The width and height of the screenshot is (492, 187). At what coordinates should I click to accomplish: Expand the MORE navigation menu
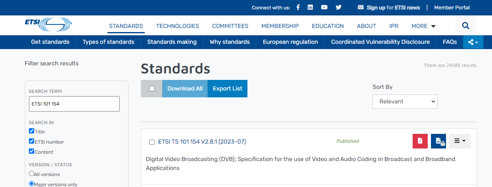(x=424, y=26)
